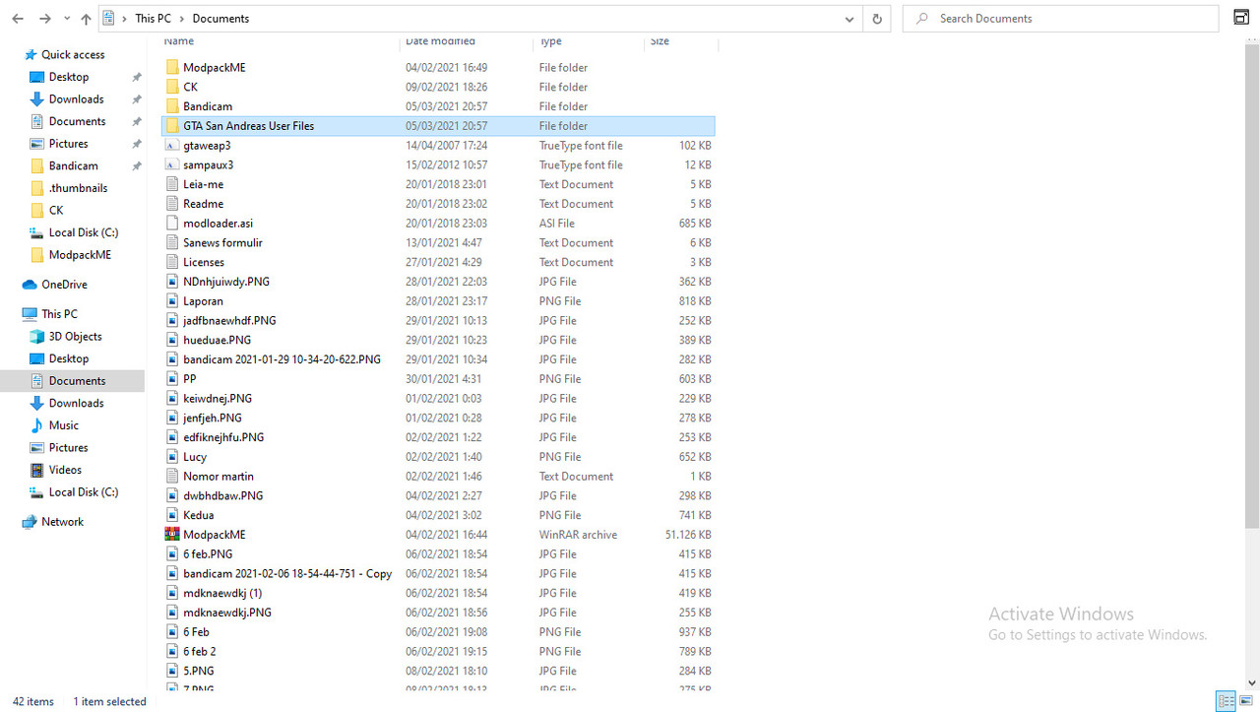The image size is (1260, 712).
Task: Click 'This PC' in address bar
Action: (x=153, y=19)
